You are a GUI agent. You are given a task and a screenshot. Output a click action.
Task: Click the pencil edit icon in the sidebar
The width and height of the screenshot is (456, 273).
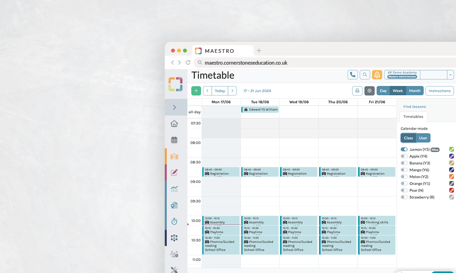[x=175, y=172]
